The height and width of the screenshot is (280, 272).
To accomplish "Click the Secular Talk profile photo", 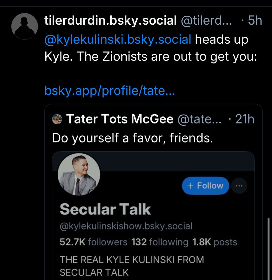I will tap(79, 174).
